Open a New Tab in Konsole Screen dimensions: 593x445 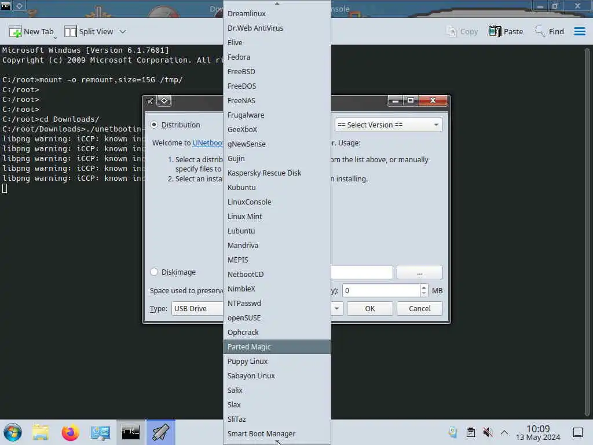click(x=31, y=31)
